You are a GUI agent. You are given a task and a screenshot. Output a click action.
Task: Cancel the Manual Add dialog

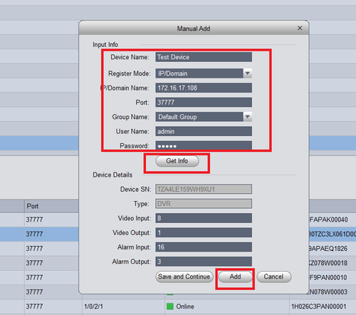coord(274,277)
